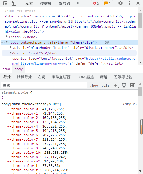
Task: Toggle :hov element state panel
Action: (94, 85)
